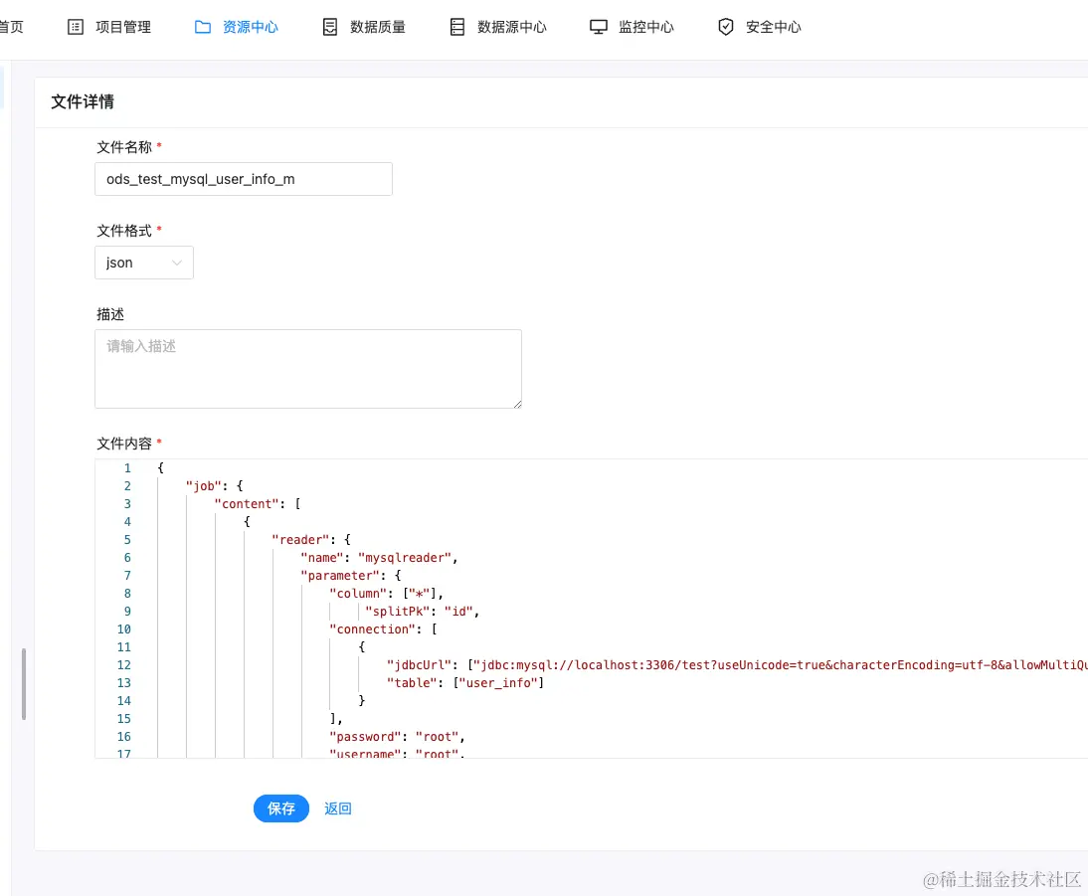Click inside the 描述 description textarea

click(x=308, y=368)
